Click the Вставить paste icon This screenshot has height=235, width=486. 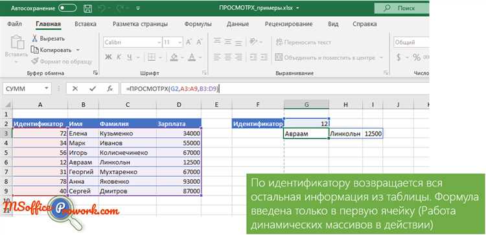[x=17, y=43]
